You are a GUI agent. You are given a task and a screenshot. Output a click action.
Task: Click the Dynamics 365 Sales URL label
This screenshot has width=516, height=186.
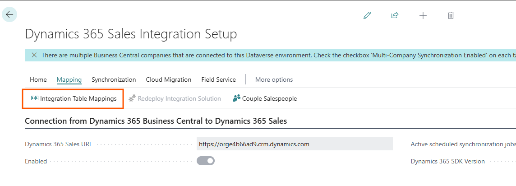point(59,144)
